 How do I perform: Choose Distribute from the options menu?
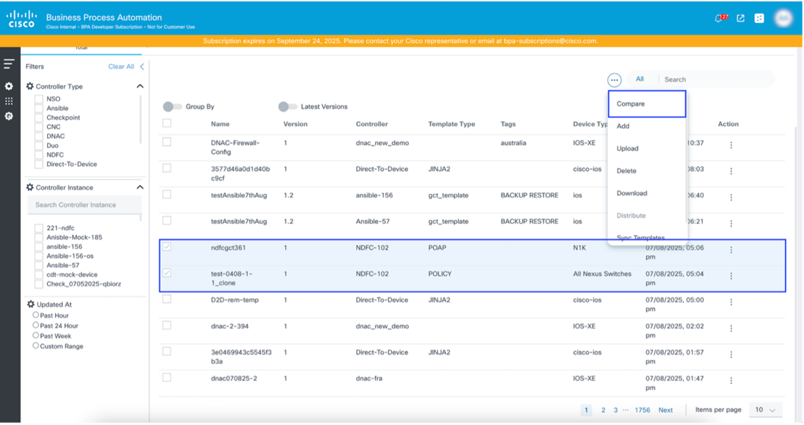[631, 216]
